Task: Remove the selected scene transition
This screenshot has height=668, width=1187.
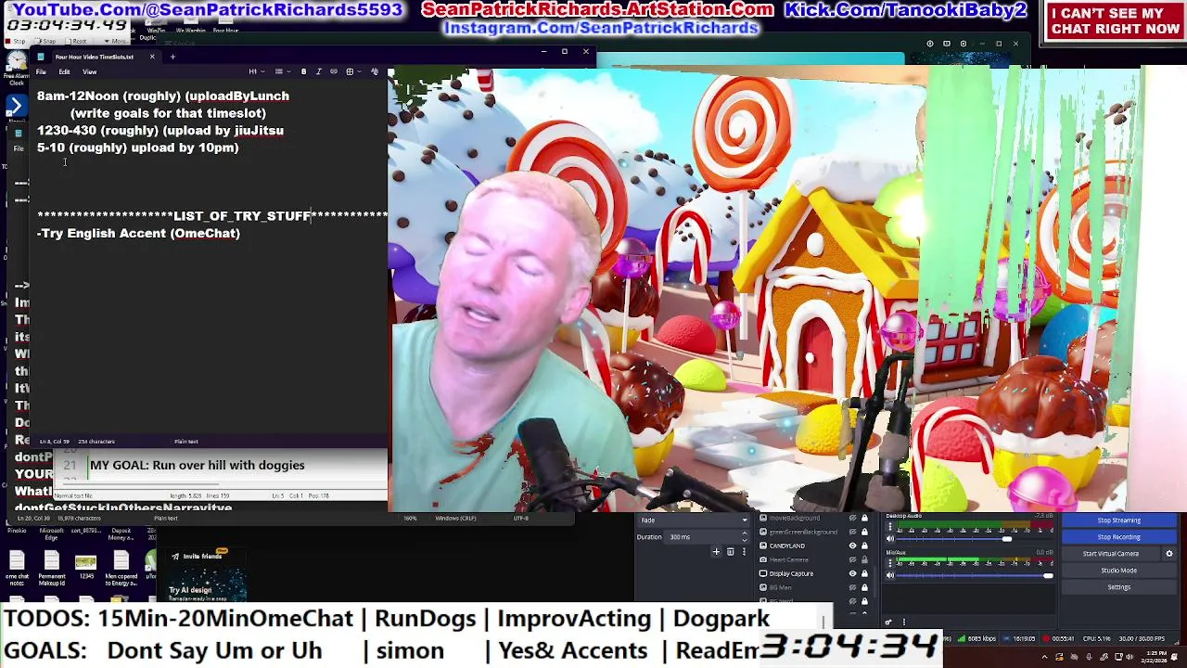Action: [x=730, y=552]
